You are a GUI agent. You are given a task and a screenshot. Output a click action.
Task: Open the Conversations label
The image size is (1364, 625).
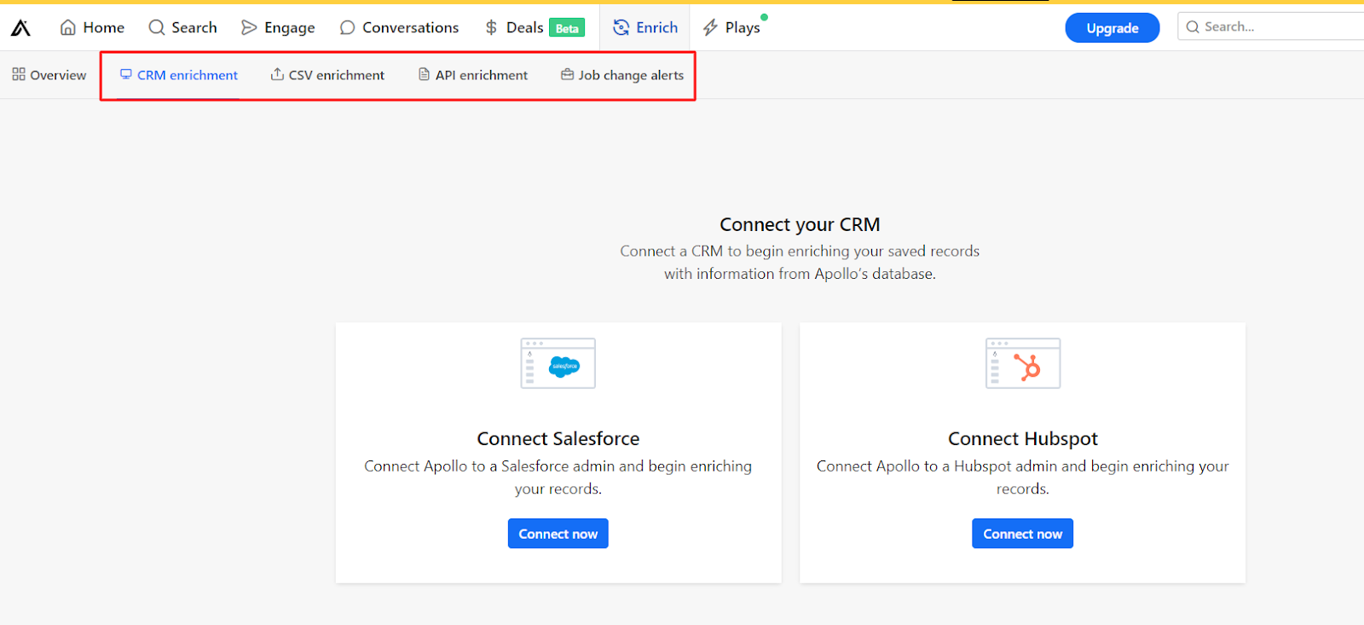coord(411,27)
